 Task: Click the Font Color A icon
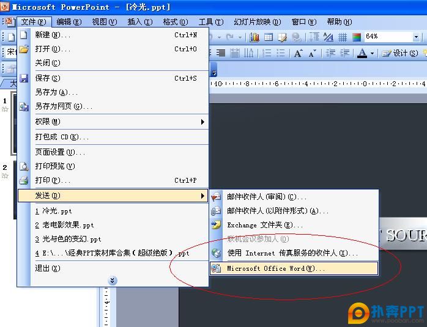362,53
